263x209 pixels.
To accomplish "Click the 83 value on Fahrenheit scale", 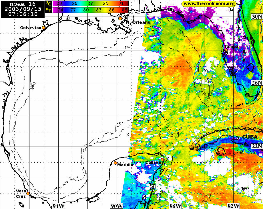I will (x=99, y=10).
